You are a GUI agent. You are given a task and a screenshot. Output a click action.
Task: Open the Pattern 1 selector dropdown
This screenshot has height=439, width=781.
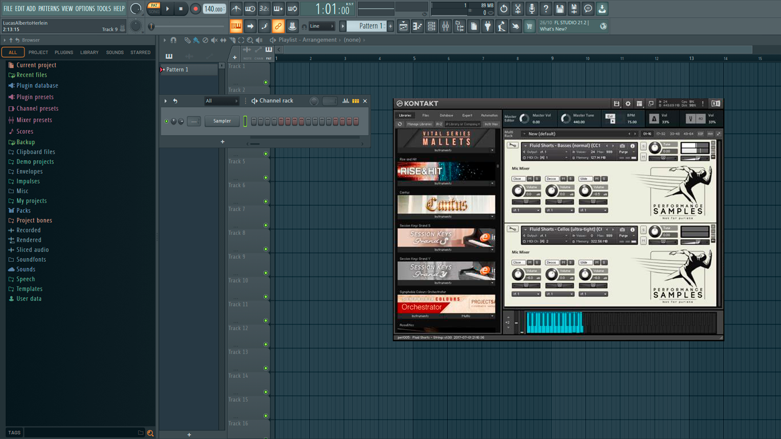[368, 26]
